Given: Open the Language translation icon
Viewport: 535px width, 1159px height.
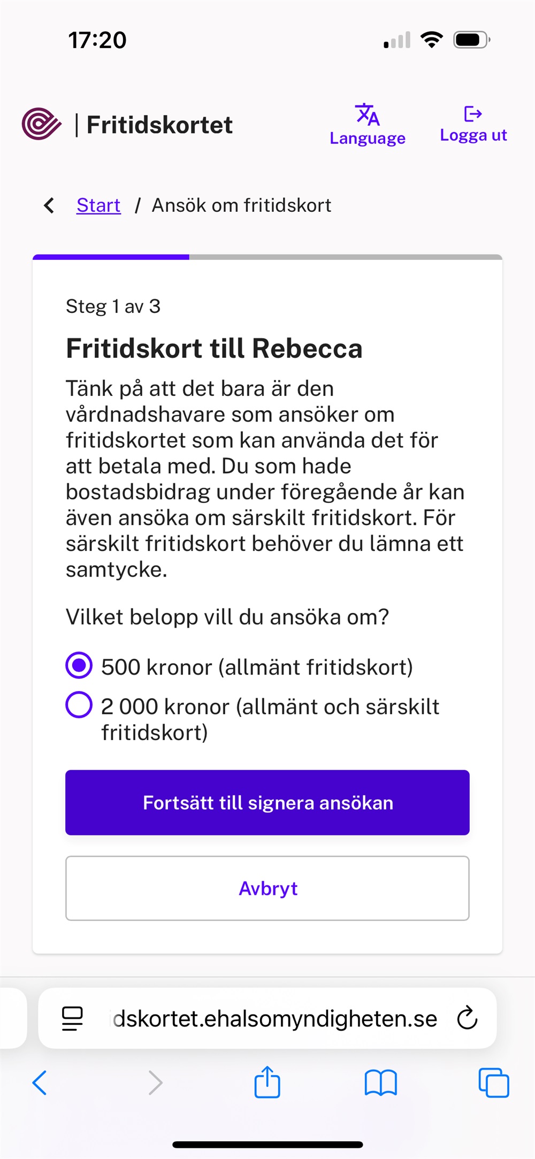Looking at the screenshot, I should point(368,114).
